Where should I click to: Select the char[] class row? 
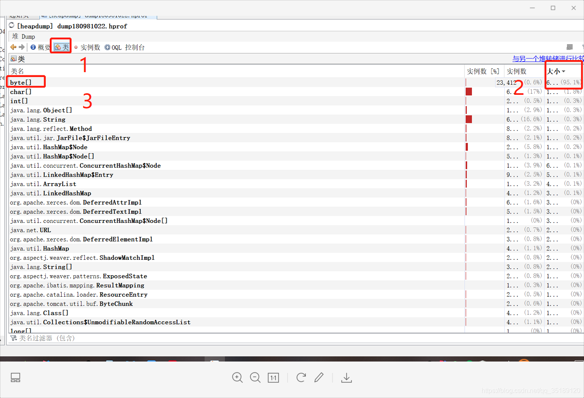[x=296, y=92]
